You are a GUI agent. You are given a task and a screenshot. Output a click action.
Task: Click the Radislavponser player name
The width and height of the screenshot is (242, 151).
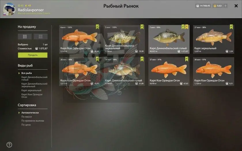coord(31,10)
